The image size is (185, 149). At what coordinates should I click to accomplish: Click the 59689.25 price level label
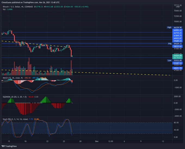click(178, 41)
